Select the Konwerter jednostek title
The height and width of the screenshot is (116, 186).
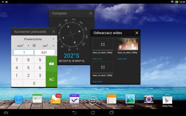click(30, 32)
